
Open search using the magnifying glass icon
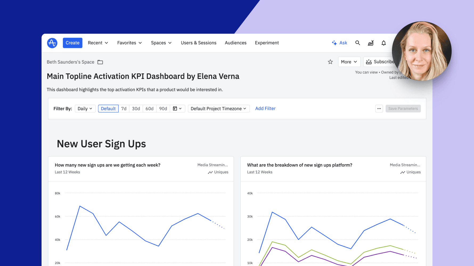[358, 43]
